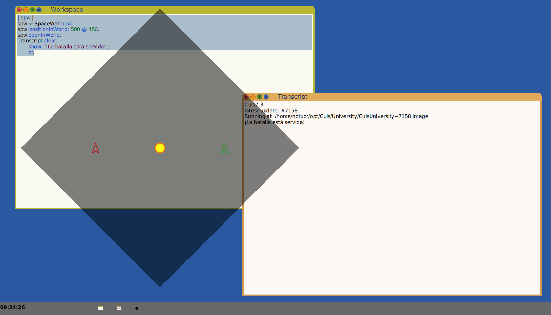
Task: Close the Transcript window
Action: click(x=246, y=97)
